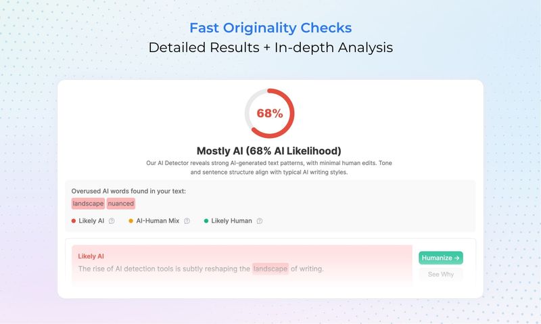Select the 'landscape' overused word tag
This screenshot has height=324, width=541.
click(88, 204)
